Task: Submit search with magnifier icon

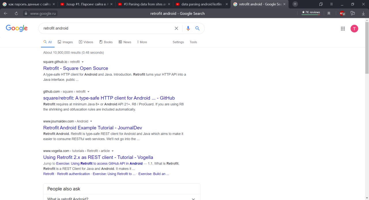Action: (197, 28)
